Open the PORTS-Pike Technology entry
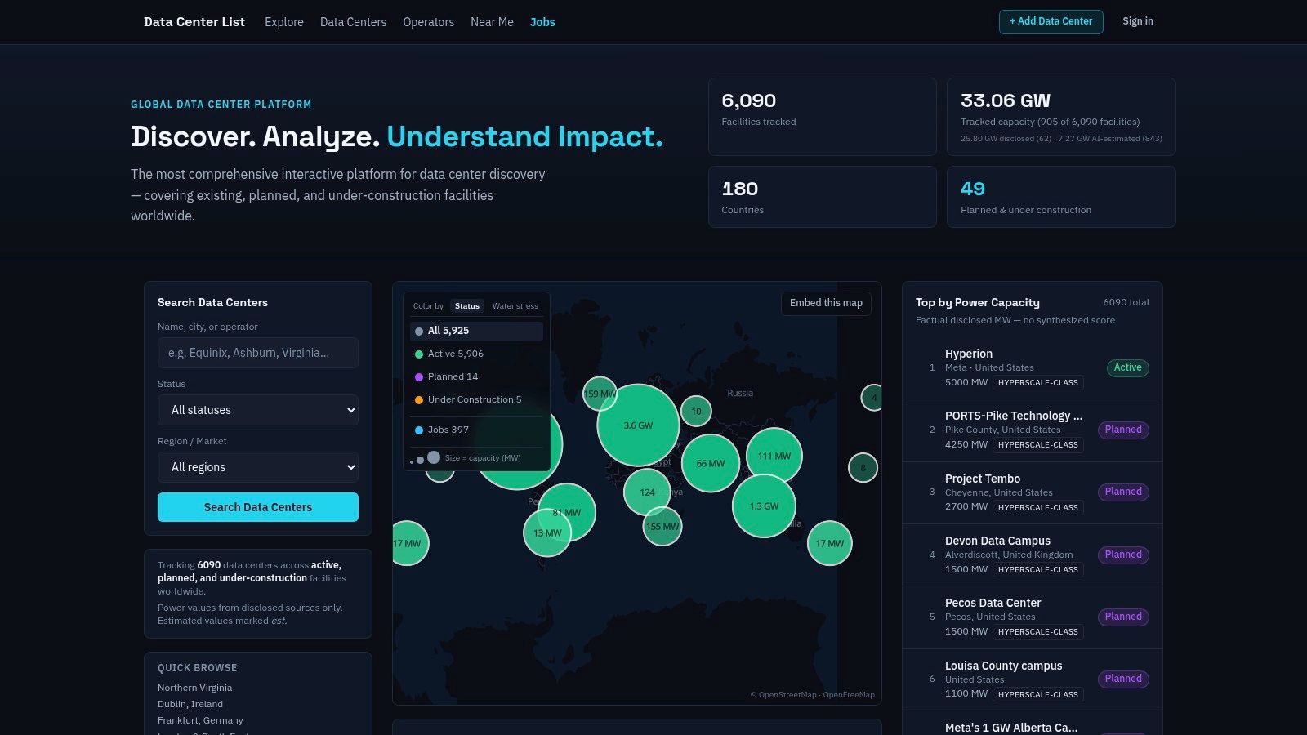This screenshot has height=735, width=1307. 1032,430
